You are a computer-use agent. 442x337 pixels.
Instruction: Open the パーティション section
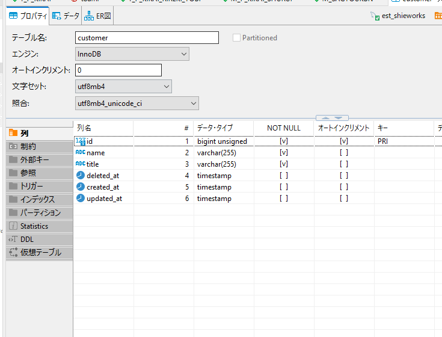(x=40, y=212)
